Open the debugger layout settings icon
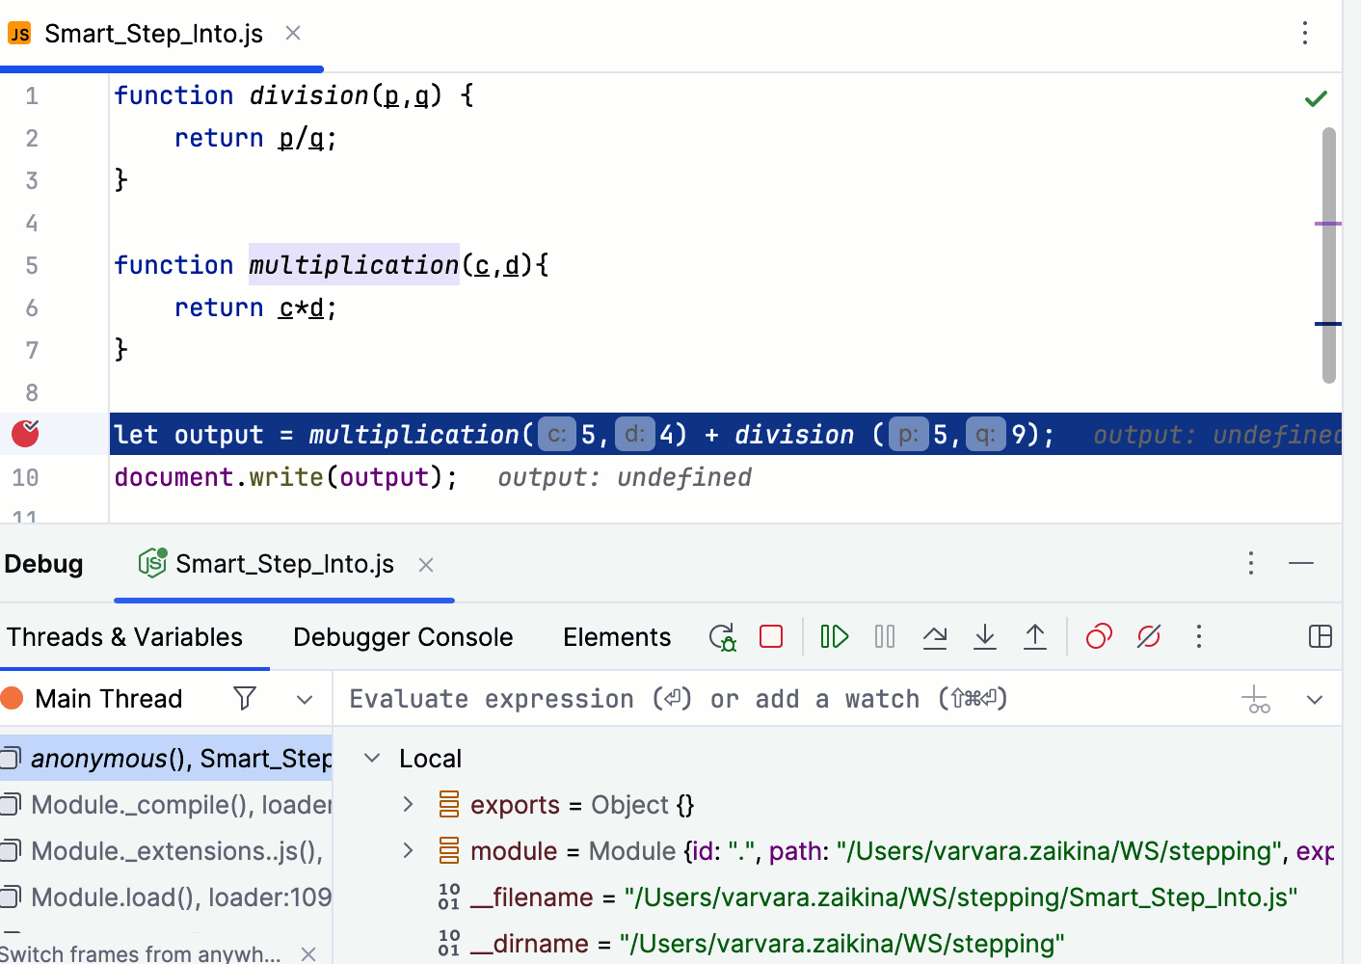The height and width of the screenshot is (964, 1361). 1319,636
